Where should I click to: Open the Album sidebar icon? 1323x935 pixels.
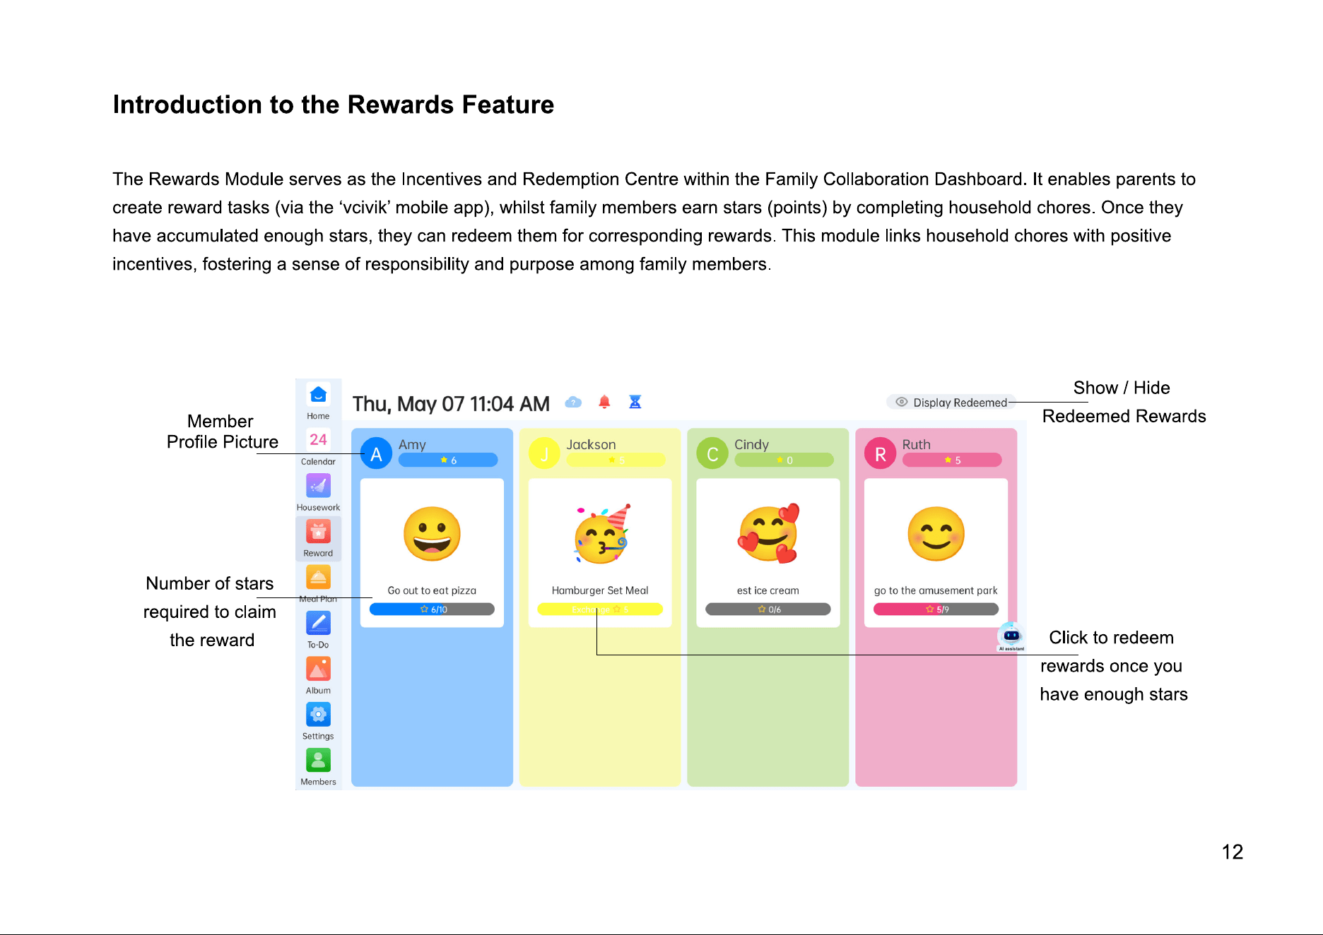[x=318, y=669]
